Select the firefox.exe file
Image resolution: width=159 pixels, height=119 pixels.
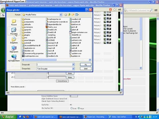click(51, 27)
